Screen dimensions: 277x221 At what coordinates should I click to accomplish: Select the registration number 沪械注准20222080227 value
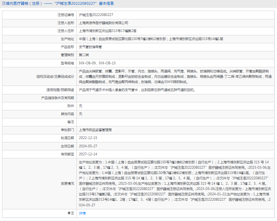coord(96,15)
